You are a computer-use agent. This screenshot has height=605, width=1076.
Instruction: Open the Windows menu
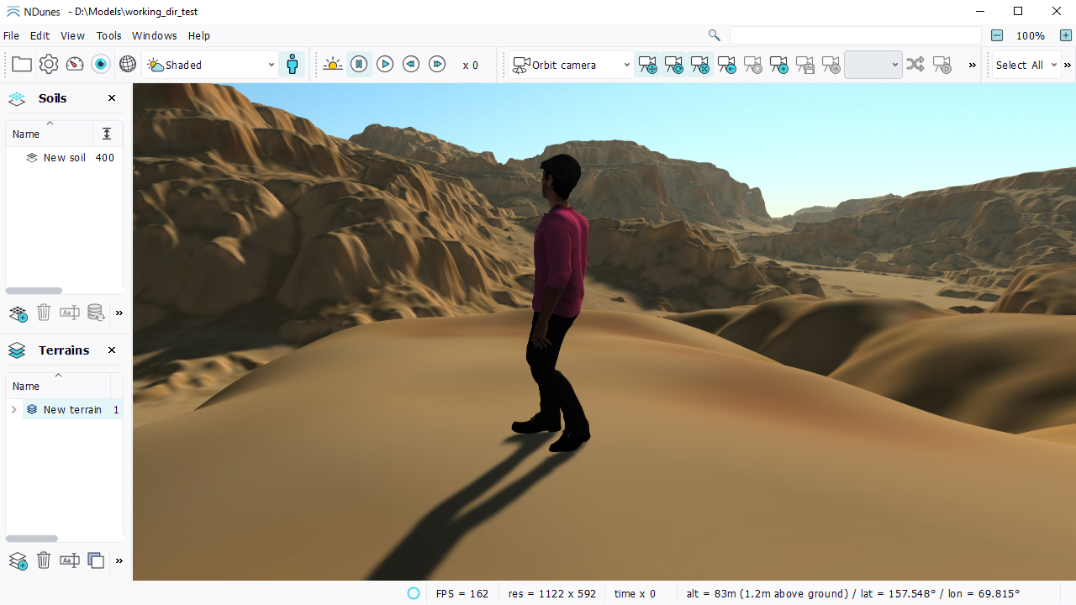coord(154,36)
